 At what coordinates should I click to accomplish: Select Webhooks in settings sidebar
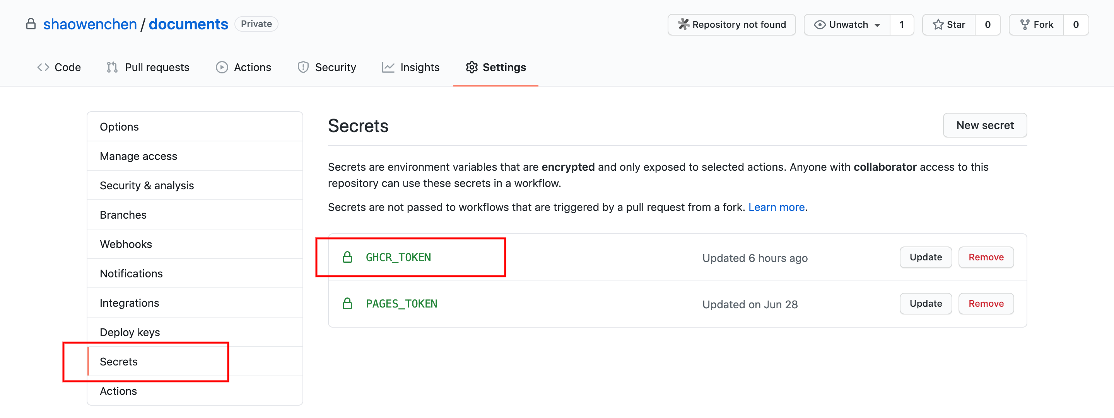tap(195, 244)
